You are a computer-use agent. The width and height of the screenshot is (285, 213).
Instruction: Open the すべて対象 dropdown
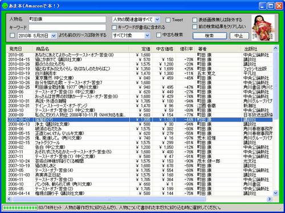(x=147, y=35)
